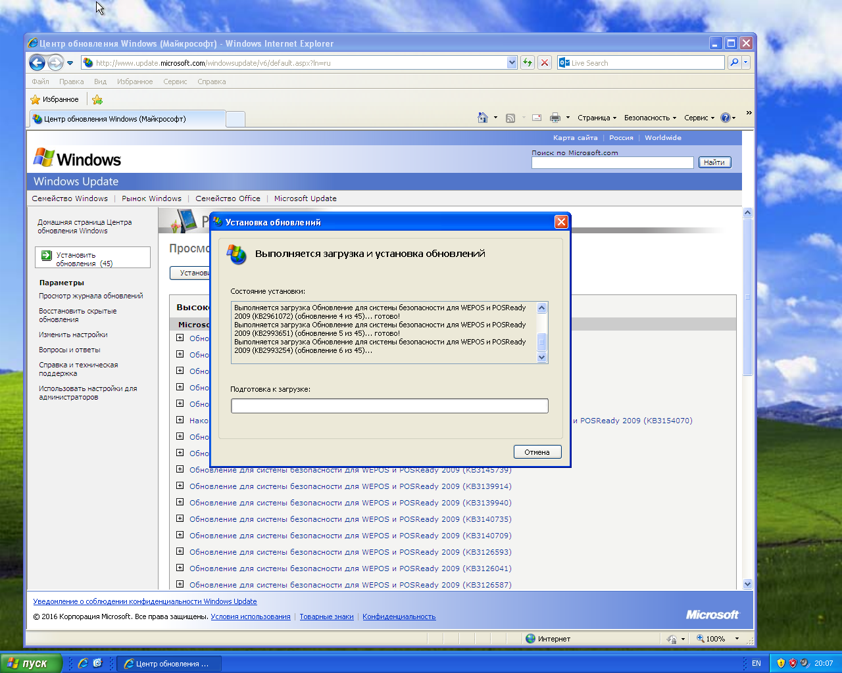The width and height of the screenshot is (842, 673).
Task: Open the Семейство Windows navigation link
Action: point(70,198)
